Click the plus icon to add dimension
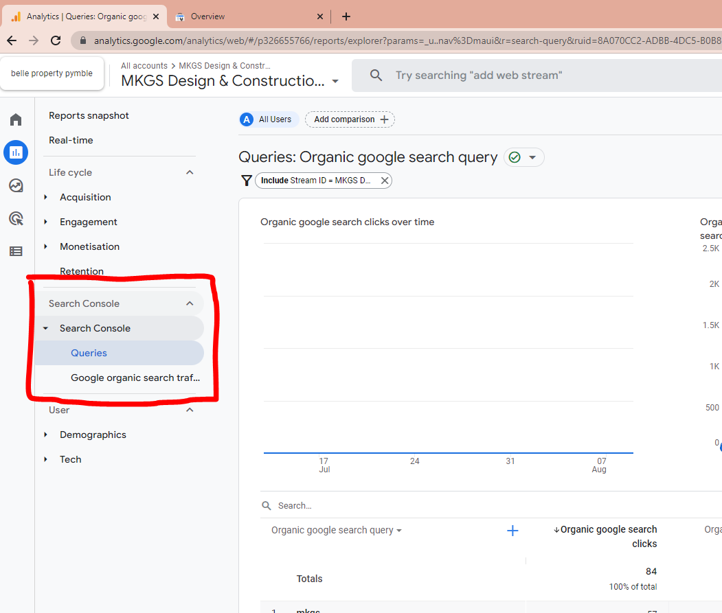722x613 pixels. tap(512, 531)
